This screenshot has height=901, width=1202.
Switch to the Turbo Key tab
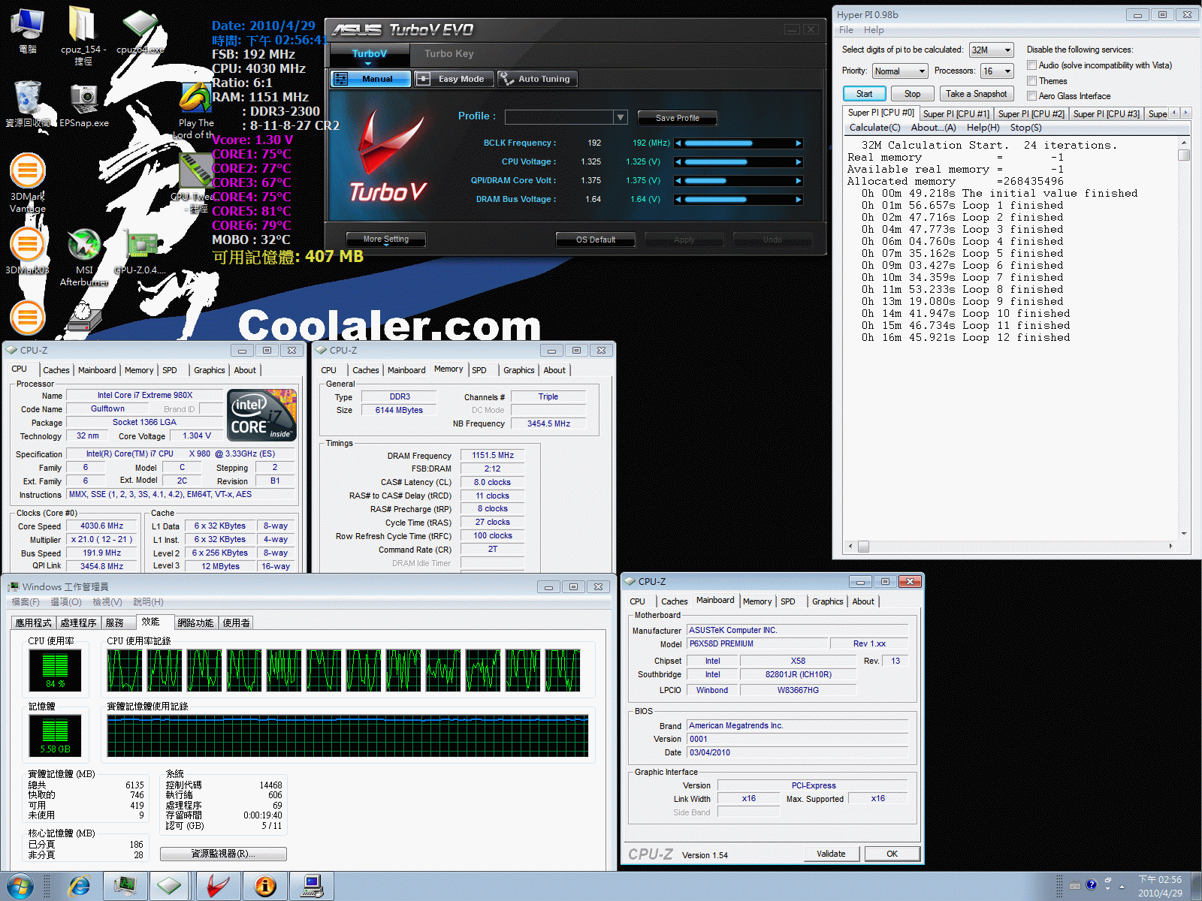(449, 54)
